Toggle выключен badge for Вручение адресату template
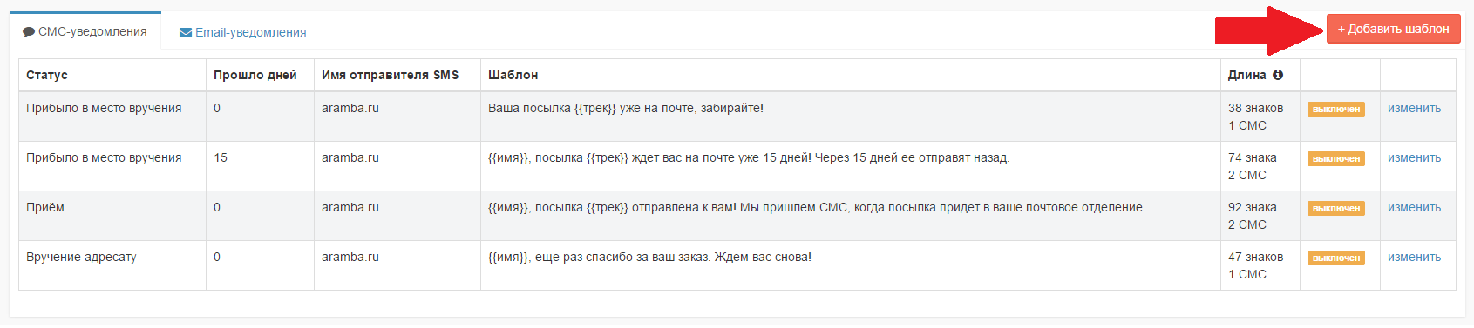Image resolution: width=1474 pixels, height=328 pixels. coord(1336,258)
